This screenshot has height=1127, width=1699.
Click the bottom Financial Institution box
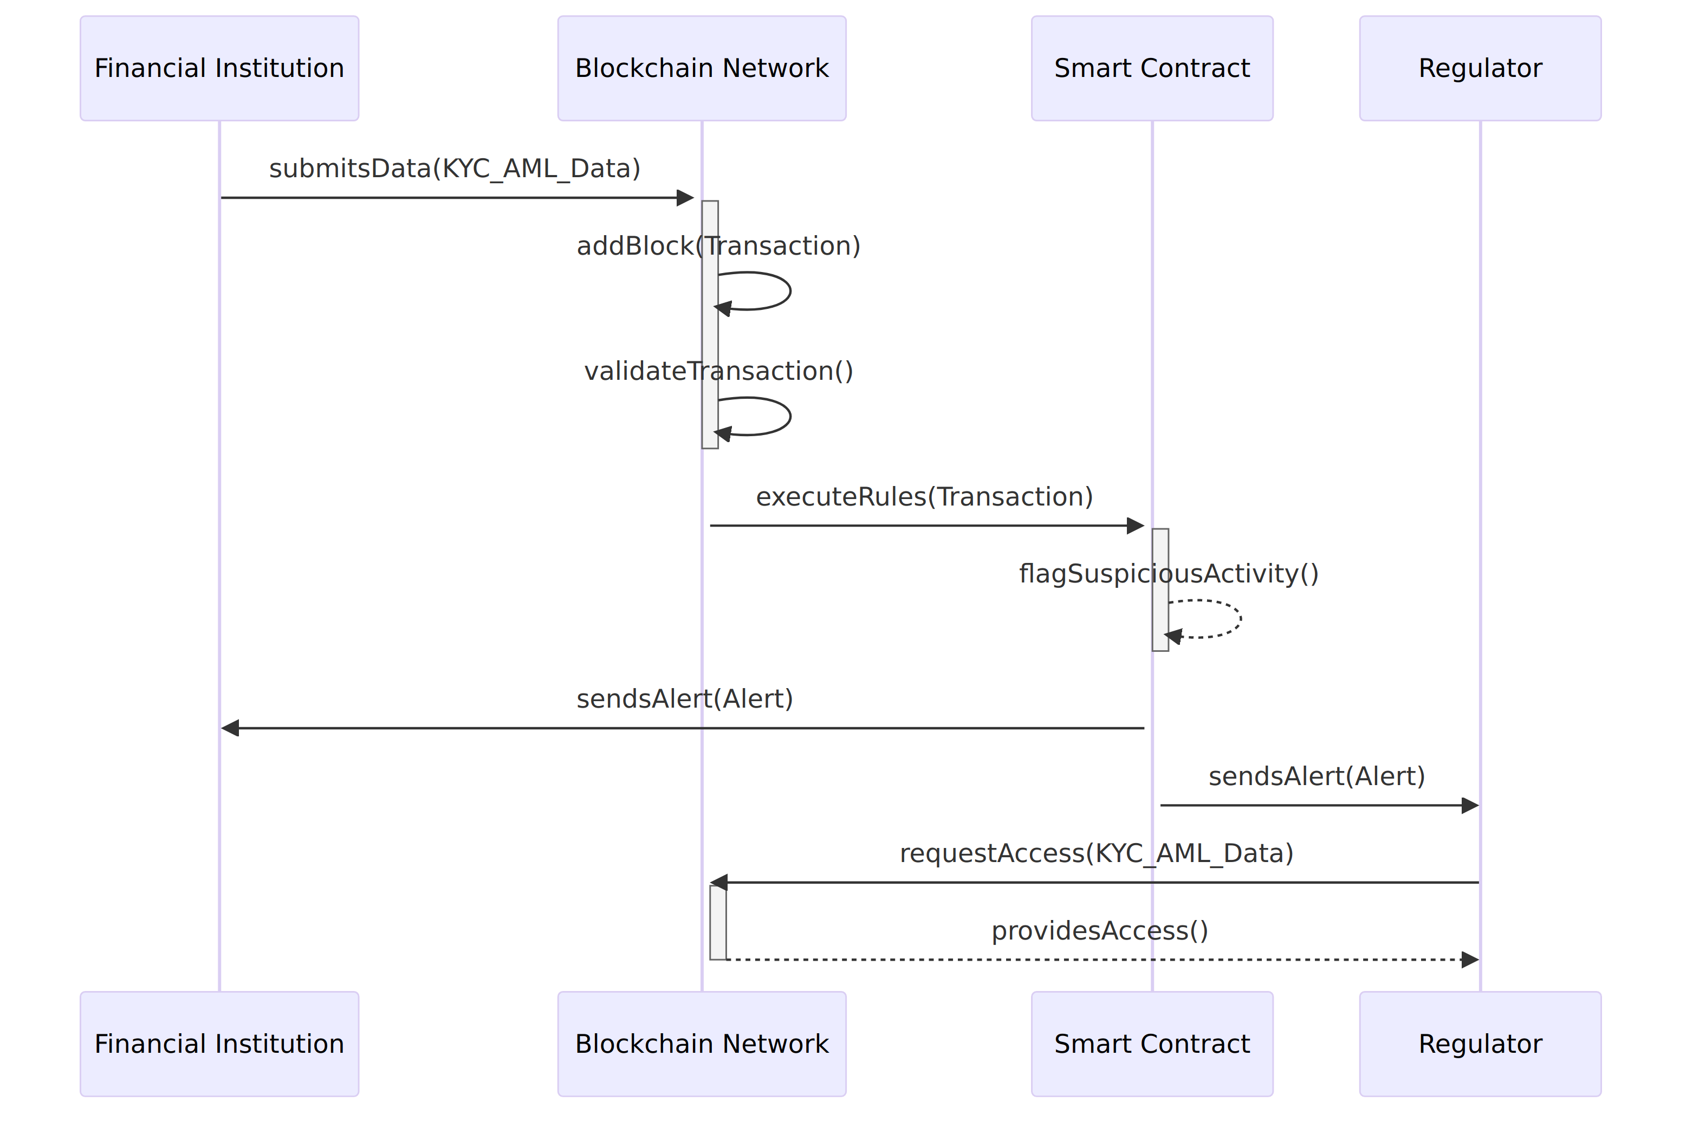point(219,1044)
